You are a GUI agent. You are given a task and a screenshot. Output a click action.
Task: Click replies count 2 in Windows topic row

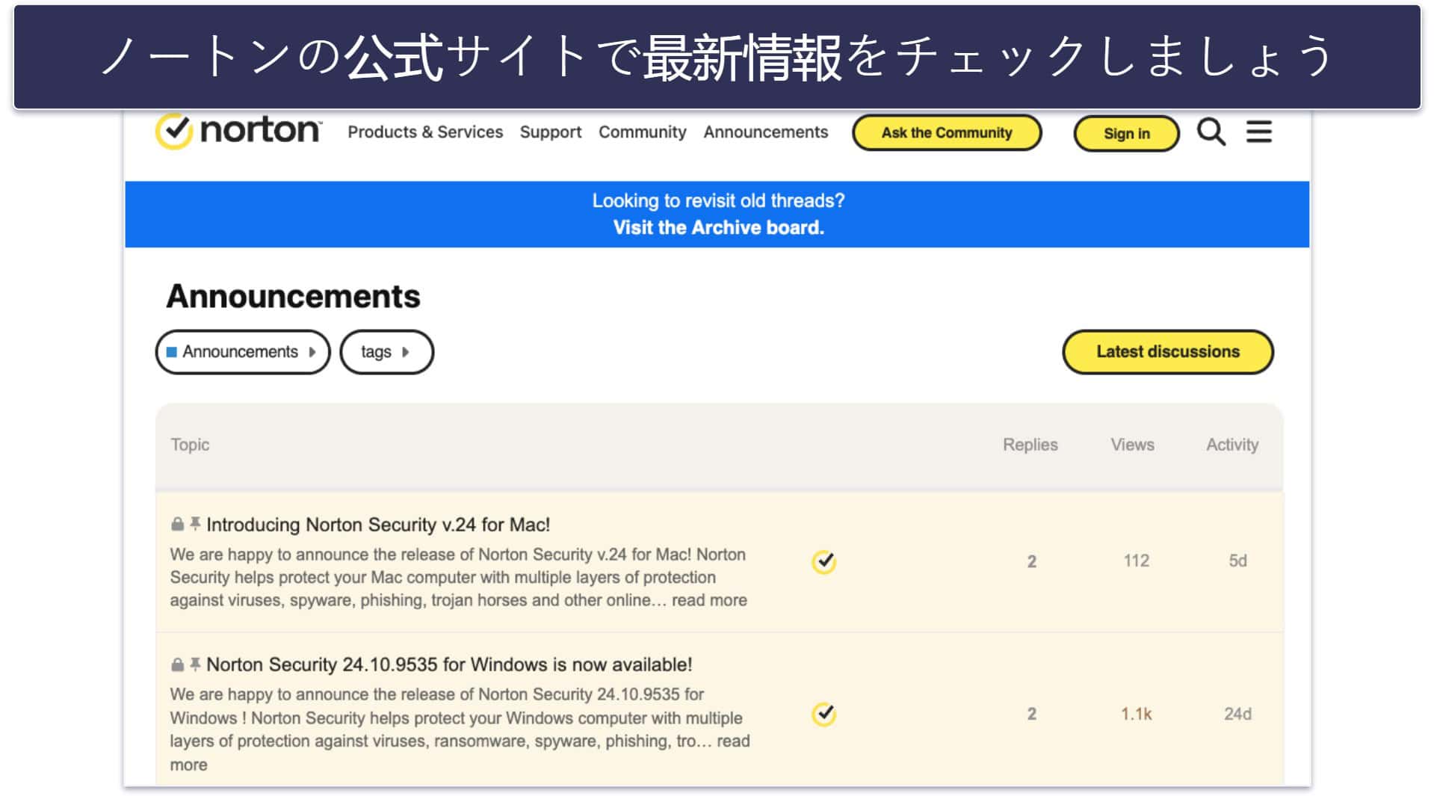pos(1031,714)
